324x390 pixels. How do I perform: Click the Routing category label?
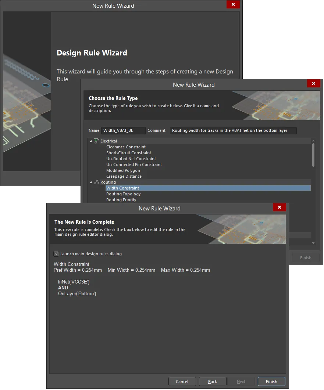pyautogui.click(x=108, y=182)
